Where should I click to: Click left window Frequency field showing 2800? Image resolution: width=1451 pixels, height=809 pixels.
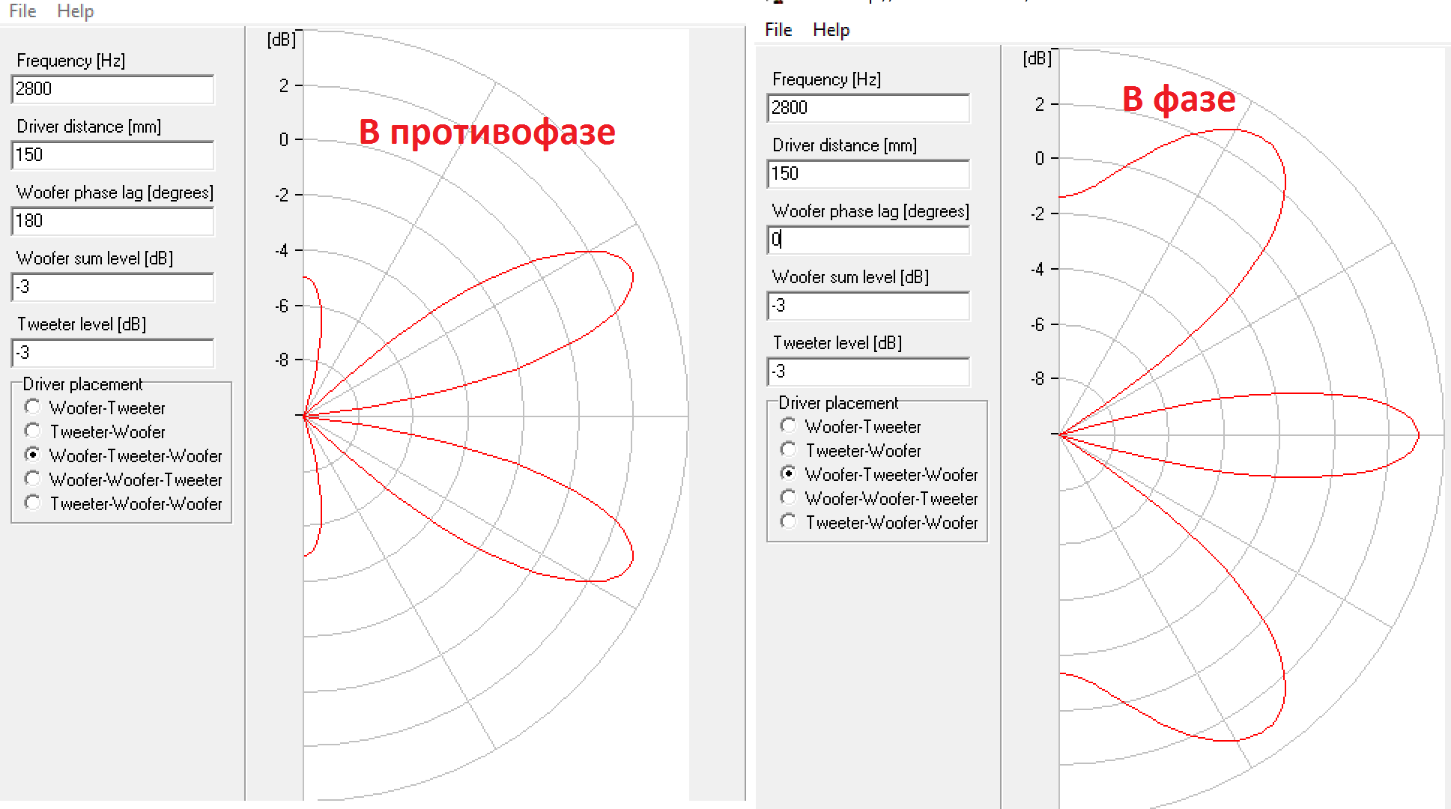112,89
